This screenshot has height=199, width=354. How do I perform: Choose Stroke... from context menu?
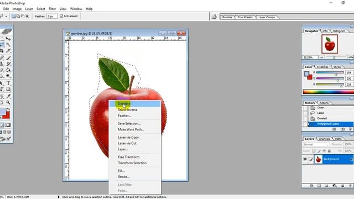135,177
